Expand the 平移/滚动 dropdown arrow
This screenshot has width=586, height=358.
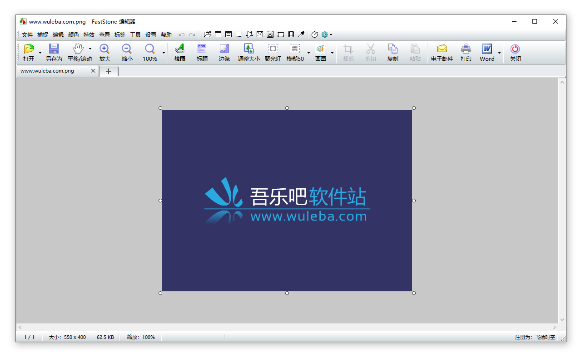pos(90,49)
